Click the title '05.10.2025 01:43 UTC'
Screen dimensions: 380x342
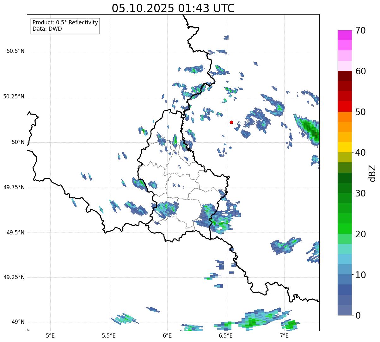tap(173, 8)
